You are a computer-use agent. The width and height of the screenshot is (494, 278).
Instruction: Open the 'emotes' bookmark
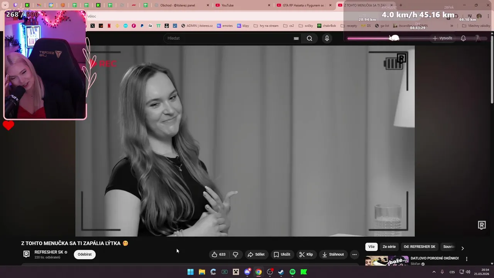coord(225,26)
